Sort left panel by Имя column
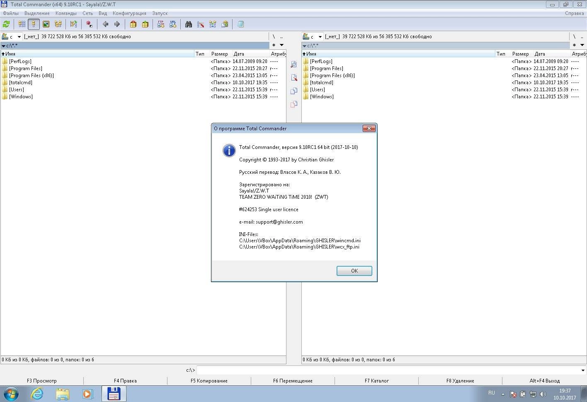The width and height of the screenshot is (587, 402). (x=97, y=54)
